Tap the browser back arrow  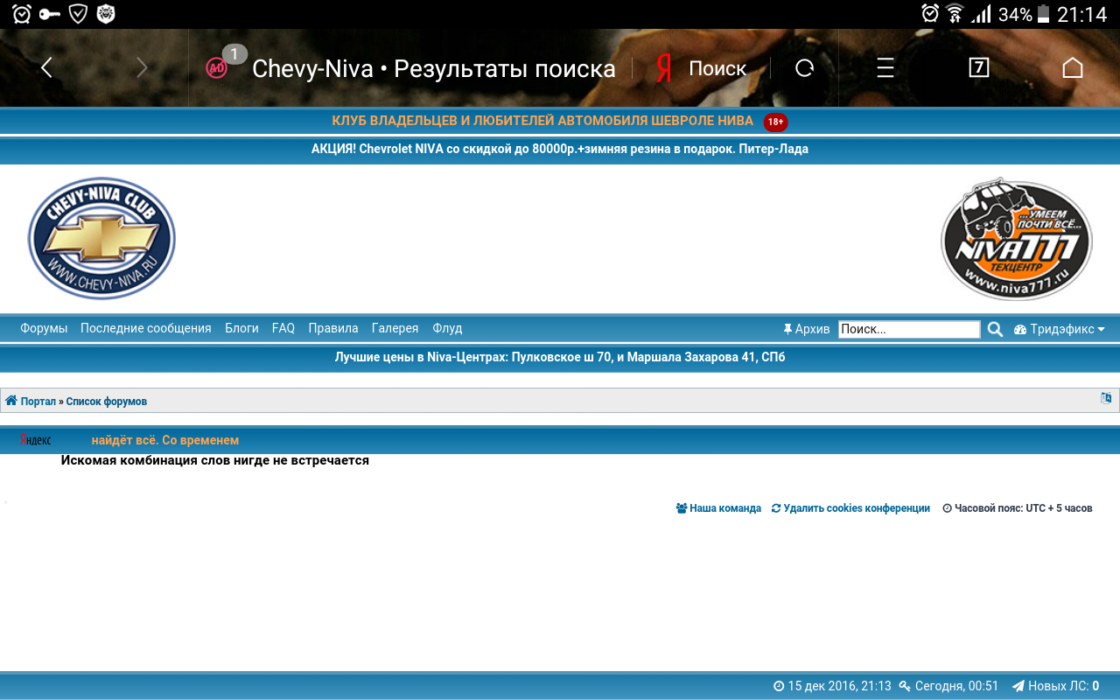click(47, 68)
